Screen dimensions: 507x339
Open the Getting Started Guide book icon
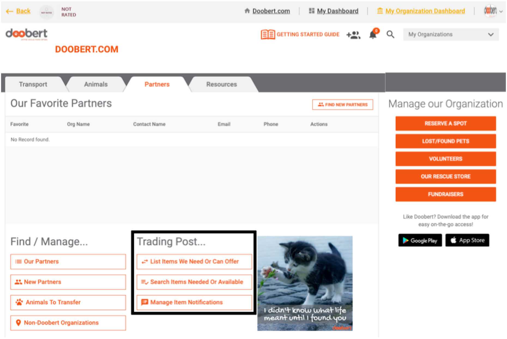pyautogui.click(x=268, y=35)
